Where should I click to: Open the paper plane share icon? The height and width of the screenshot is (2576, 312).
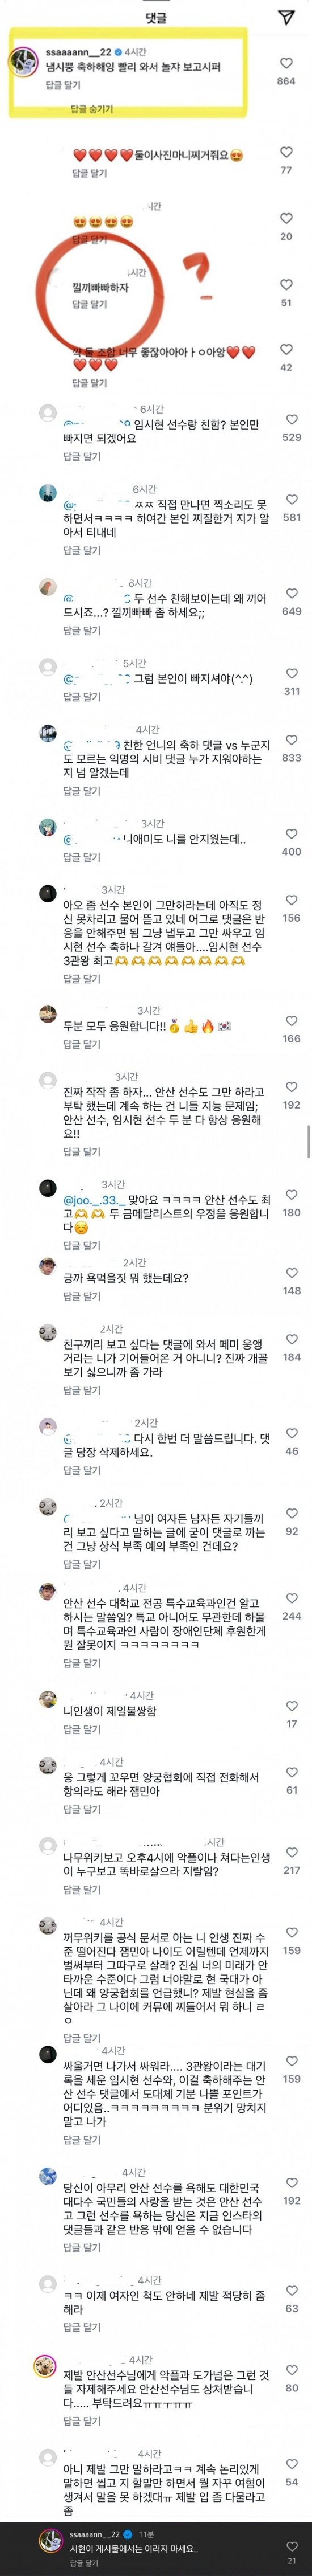click(x=286, y=18)
